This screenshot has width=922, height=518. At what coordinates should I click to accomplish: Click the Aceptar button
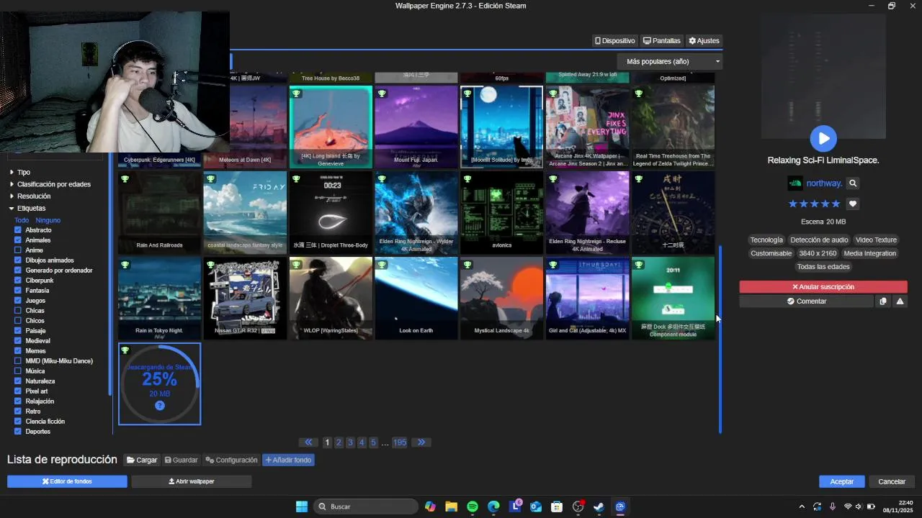[x=842, y=481]
